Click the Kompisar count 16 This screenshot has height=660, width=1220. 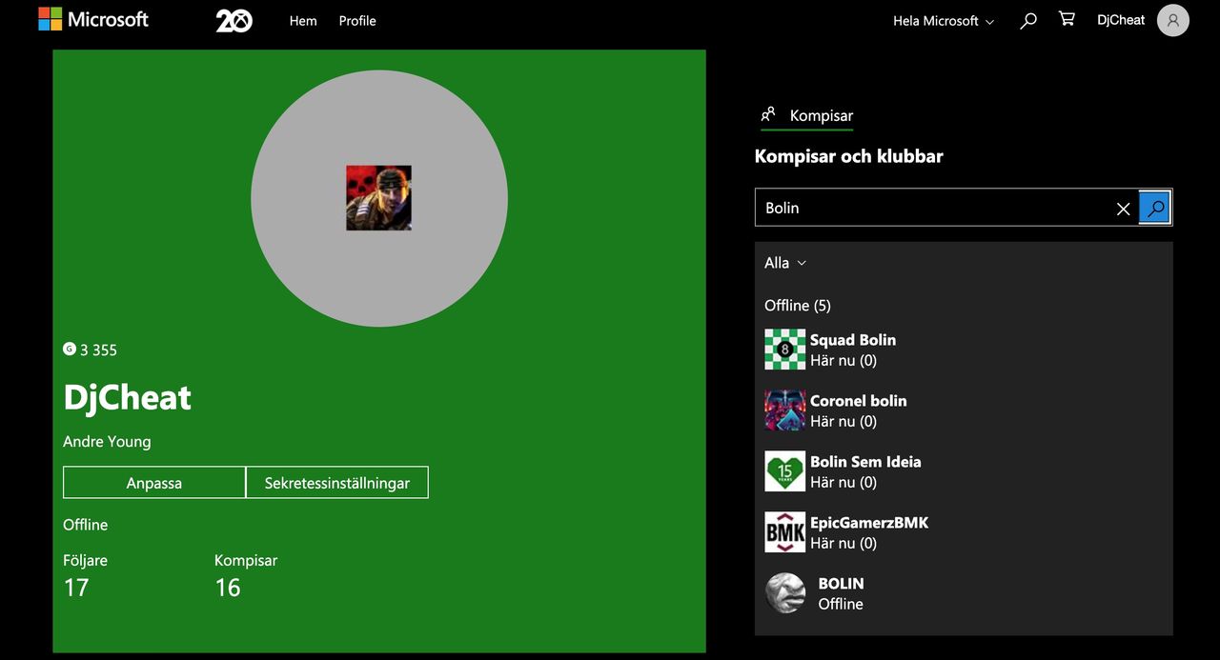click(x=228, y=588)
